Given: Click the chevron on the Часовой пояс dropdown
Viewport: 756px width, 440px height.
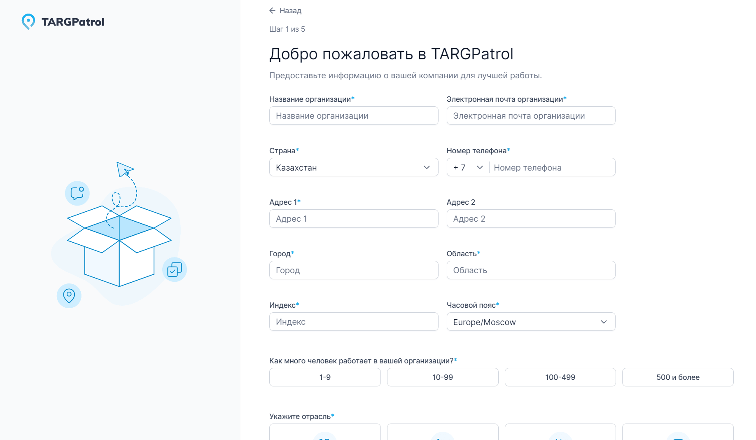Looking at the screenshot, I should 604,322.
